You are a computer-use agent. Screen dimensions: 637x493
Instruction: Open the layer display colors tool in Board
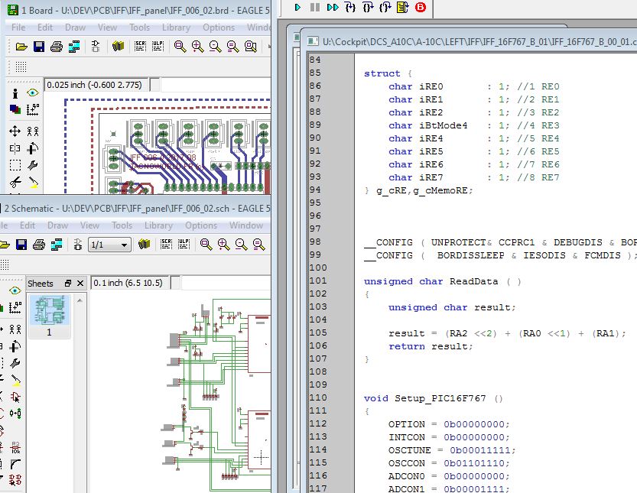[15, 109]
